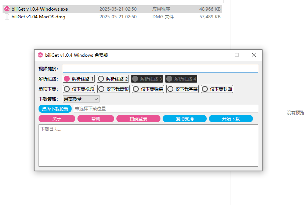
Task: Close the biliGet window
Action: click(x=254, y=55)
